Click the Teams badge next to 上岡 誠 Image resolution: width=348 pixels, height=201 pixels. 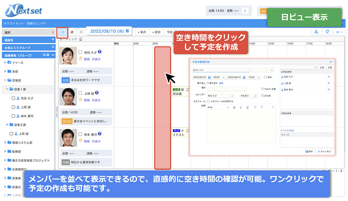pyautogui.click(x=97, y=92)
